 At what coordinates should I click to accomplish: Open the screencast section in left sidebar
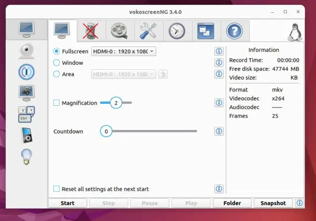tap(26, 30)
